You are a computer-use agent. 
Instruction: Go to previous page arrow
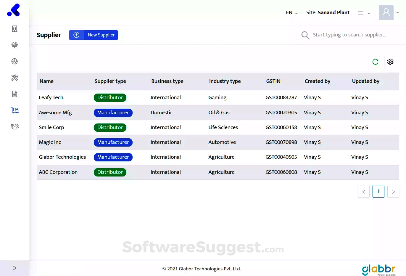364,192
